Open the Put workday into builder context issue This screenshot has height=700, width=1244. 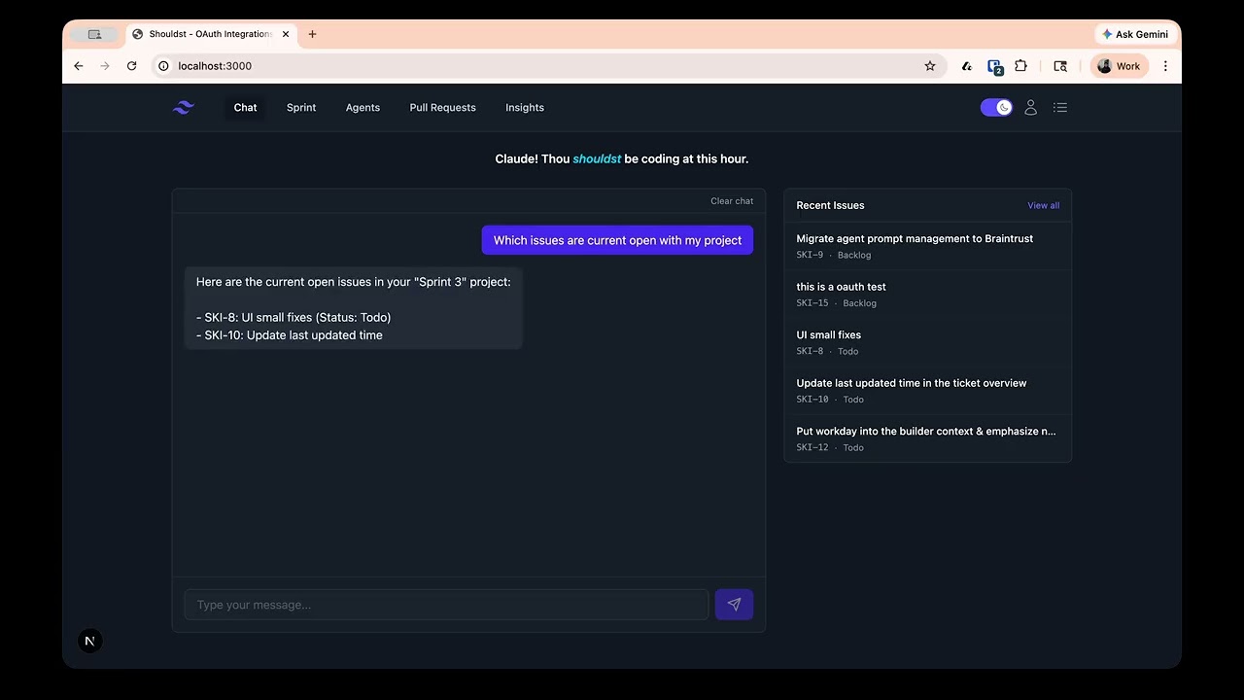pyautogui.click(x=928, y=438)
